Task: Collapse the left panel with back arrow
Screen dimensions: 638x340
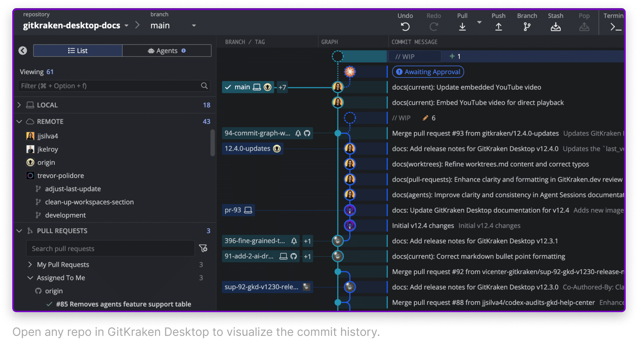Action: (x=23, y=51)
